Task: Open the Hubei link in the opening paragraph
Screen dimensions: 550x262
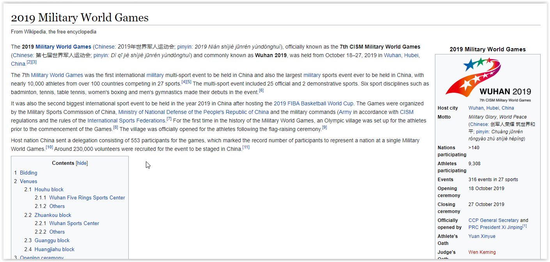Action: [x=411, y=55]
